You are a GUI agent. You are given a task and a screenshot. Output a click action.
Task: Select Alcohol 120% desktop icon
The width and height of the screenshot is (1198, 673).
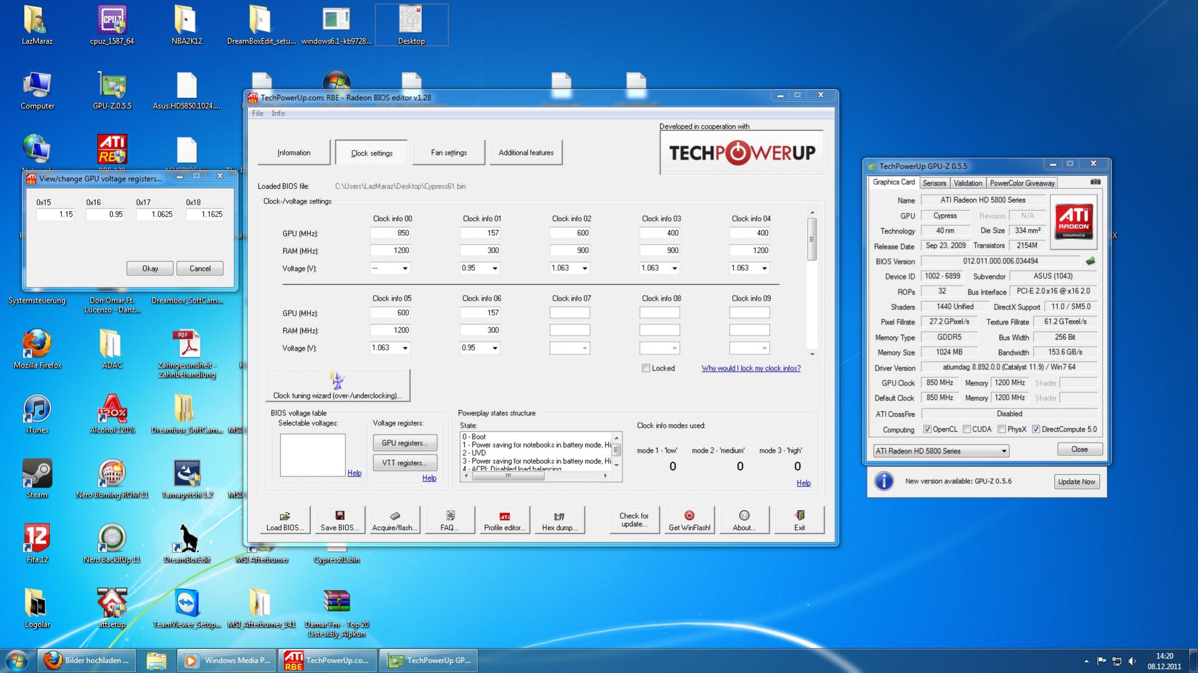coord(112,414)
